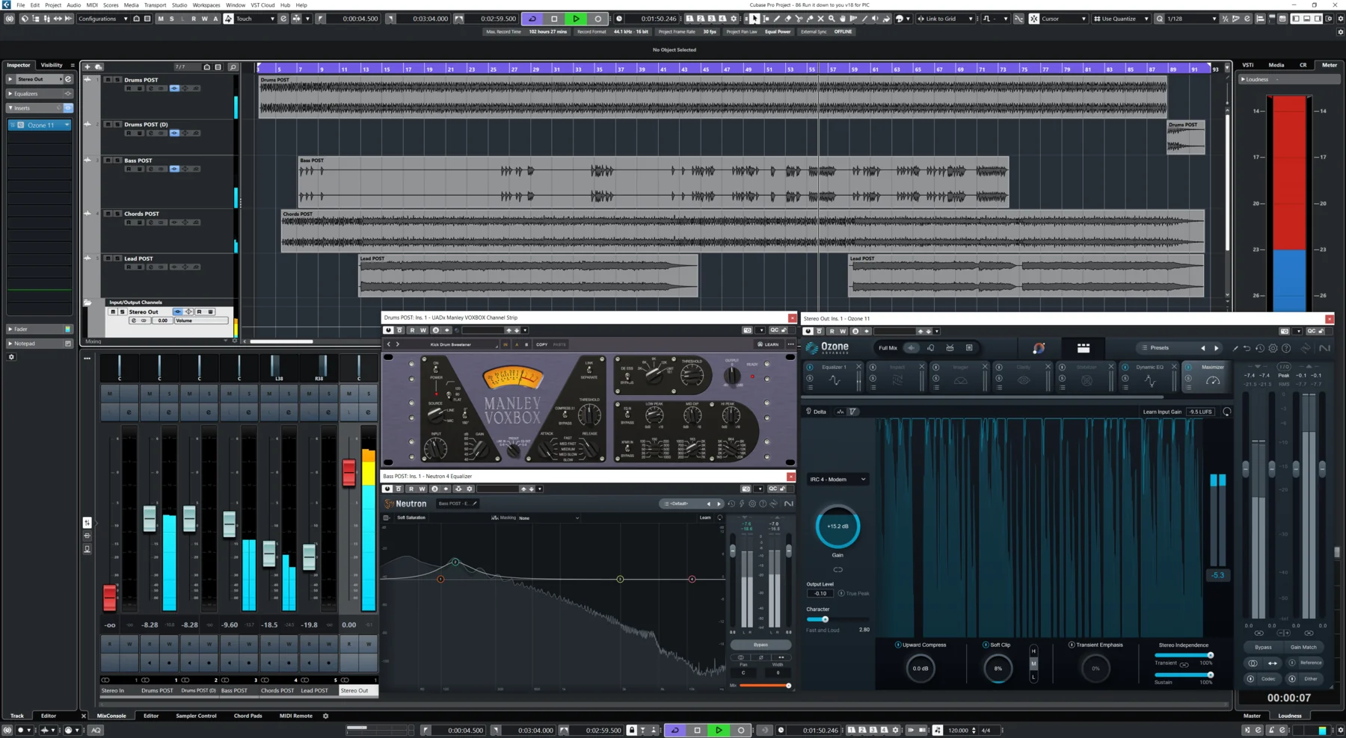Click LEARN button in Manley VOXBOX window
1346x738 pixels.
click(x=767, y=344)
